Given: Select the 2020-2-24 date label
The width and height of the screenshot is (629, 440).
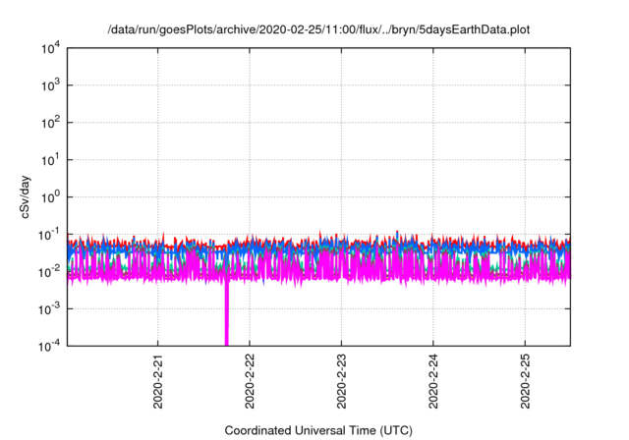Looking at the screenshot, I should coord(432,381).
